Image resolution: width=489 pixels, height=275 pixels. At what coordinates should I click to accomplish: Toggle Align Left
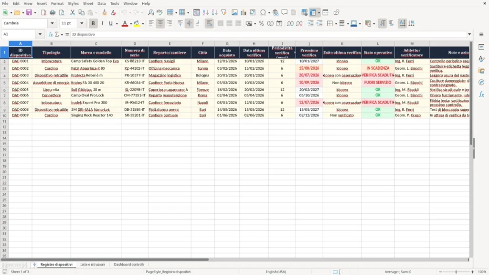pos(151,23)
